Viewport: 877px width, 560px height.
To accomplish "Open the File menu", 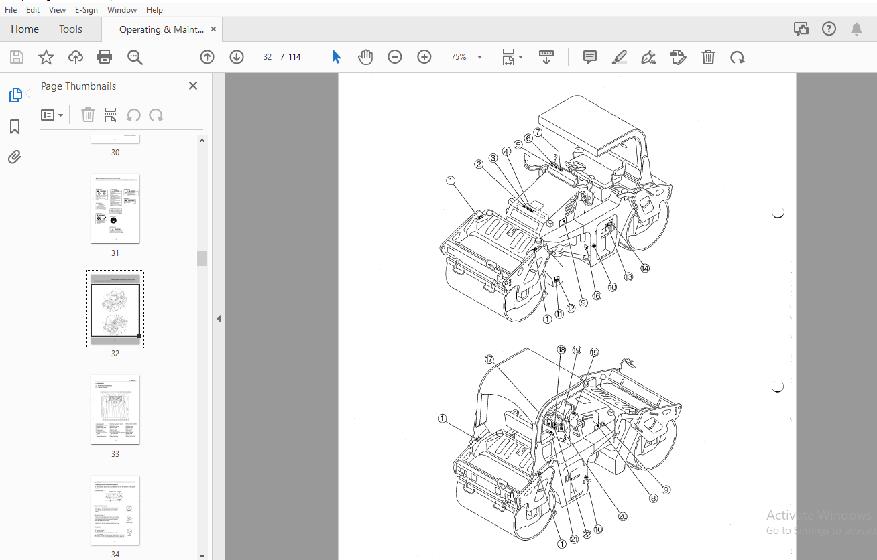I will point(11,10).
